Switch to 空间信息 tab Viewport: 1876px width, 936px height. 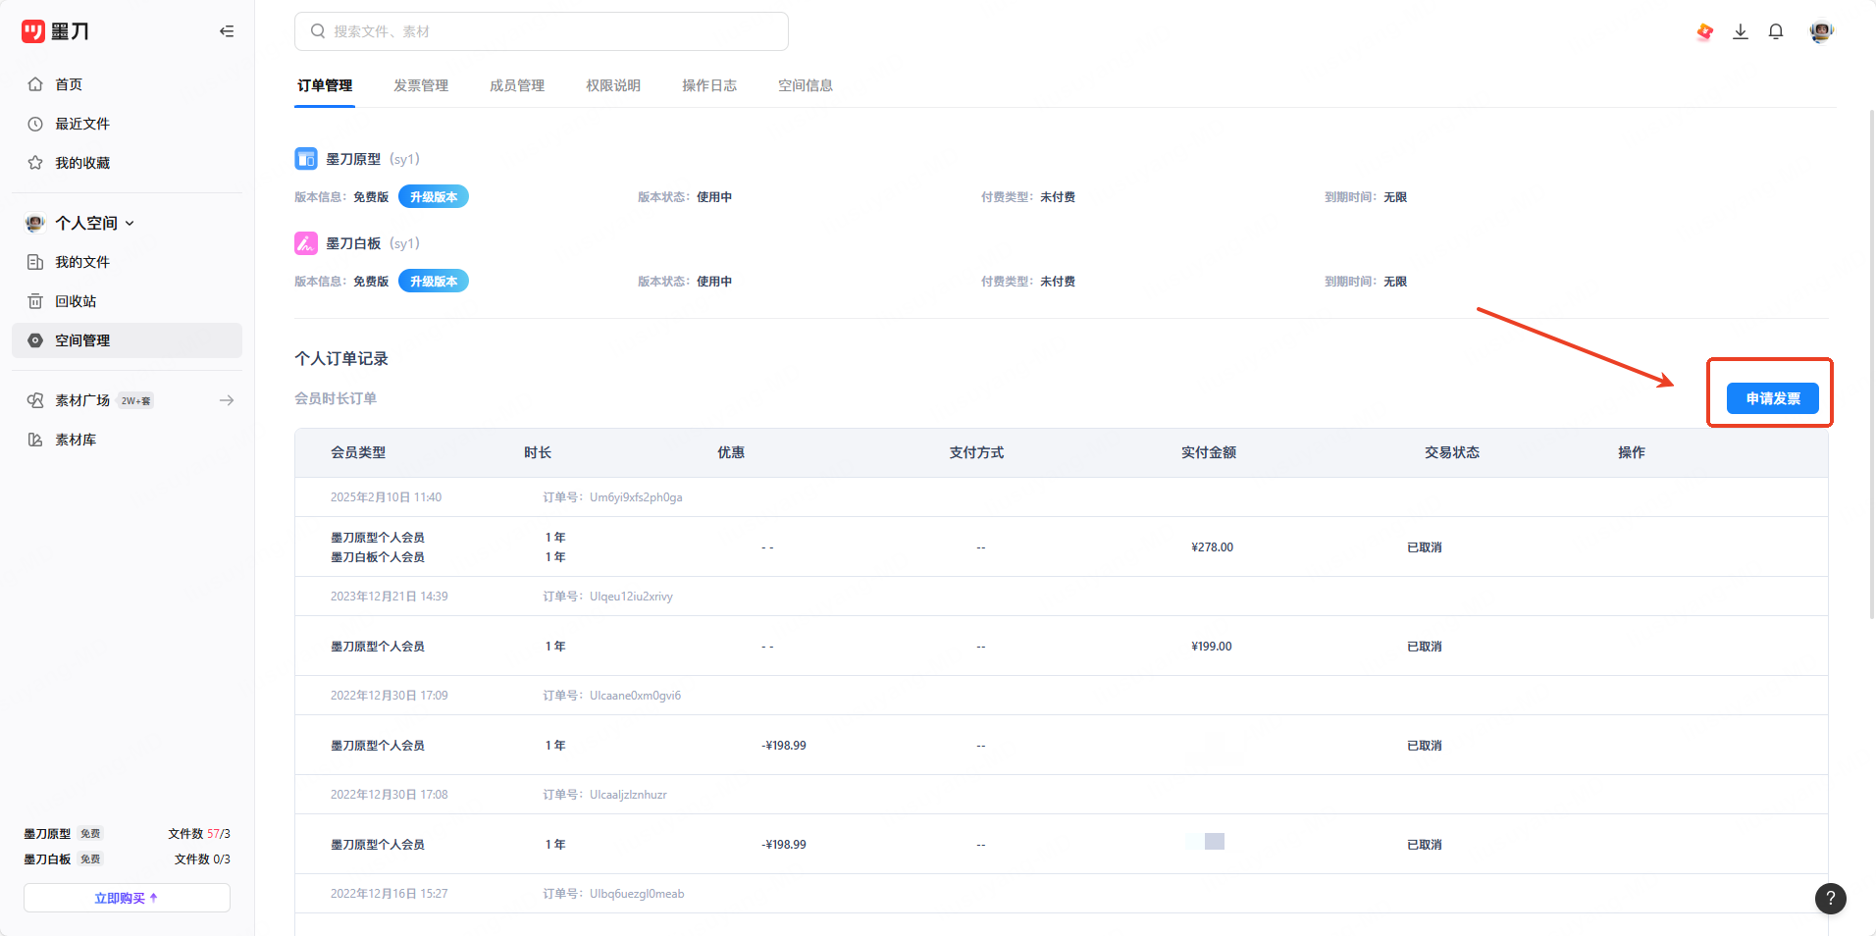coord(806,85)
